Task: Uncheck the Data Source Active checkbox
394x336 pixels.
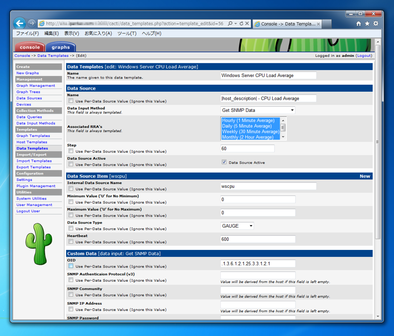Action: coord(224,162)
